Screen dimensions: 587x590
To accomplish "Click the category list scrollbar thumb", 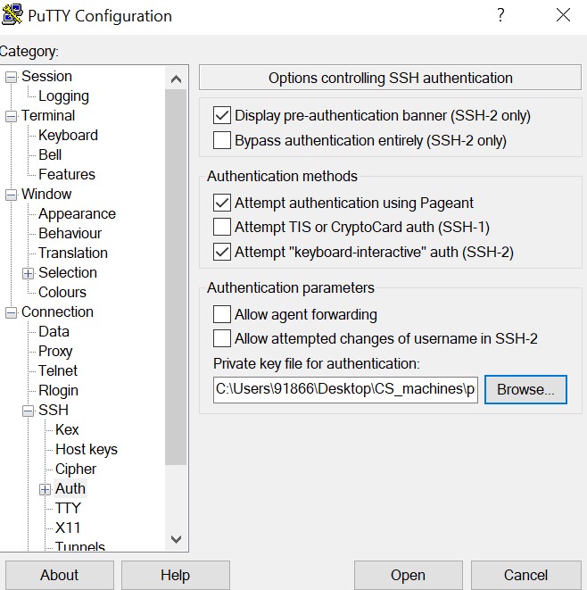I will [176, 278].
